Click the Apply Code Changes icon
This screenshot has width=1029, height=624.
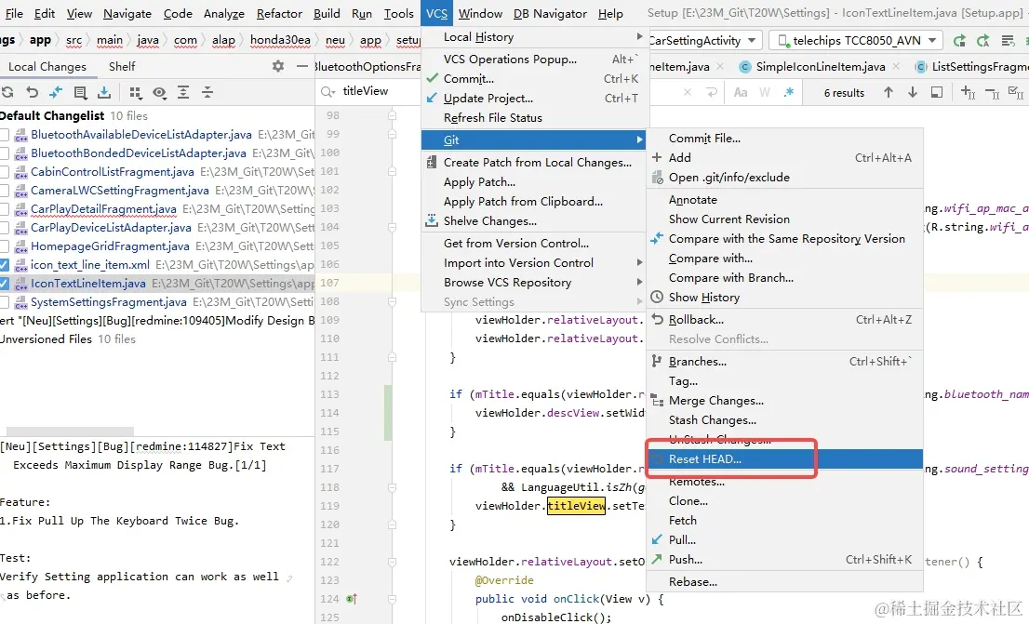(x=983, y=41)
